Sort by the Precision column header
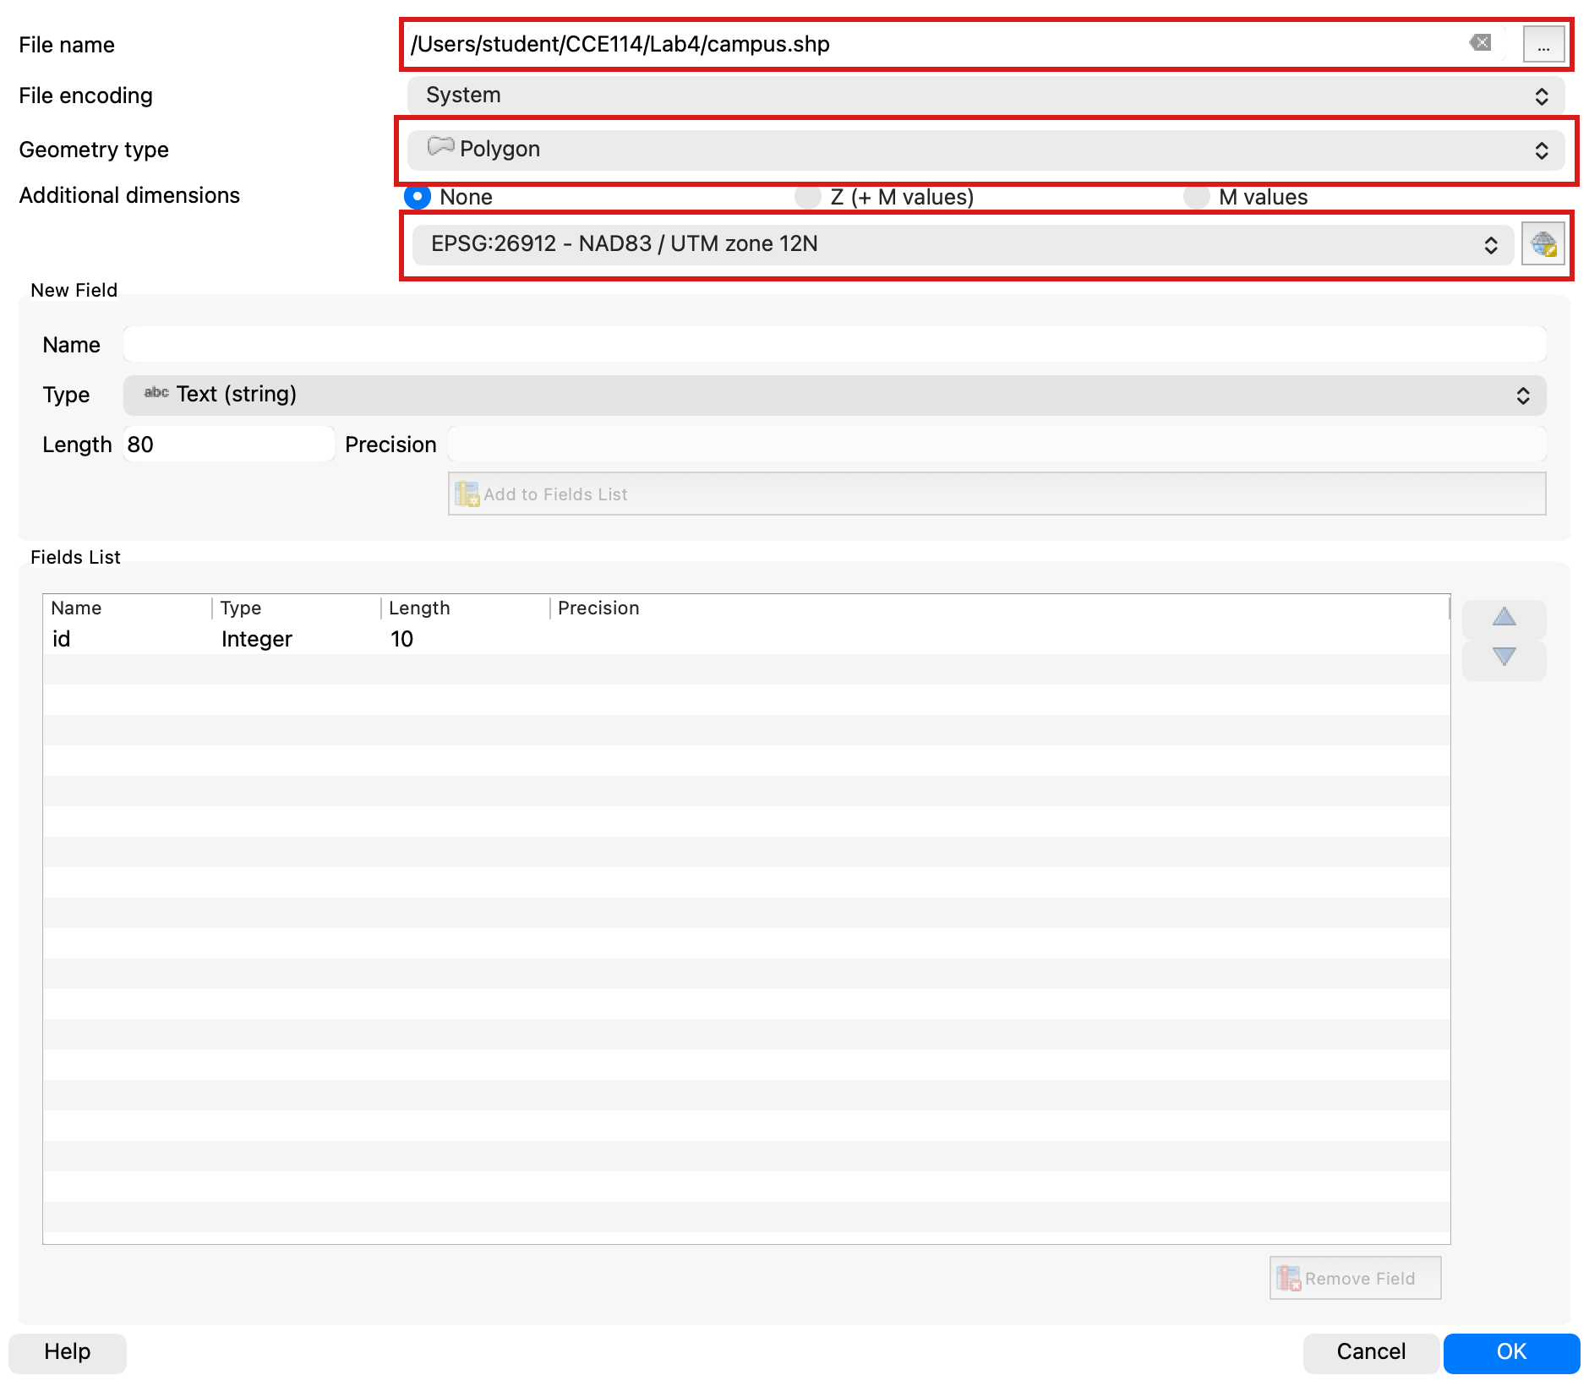Screen dimensions: 1589x1386 [1000, 608]
